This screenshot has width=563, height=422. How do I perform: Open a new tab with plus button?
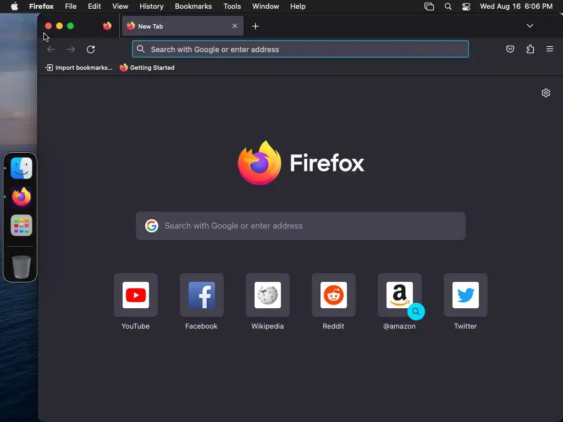pos(255,26)
